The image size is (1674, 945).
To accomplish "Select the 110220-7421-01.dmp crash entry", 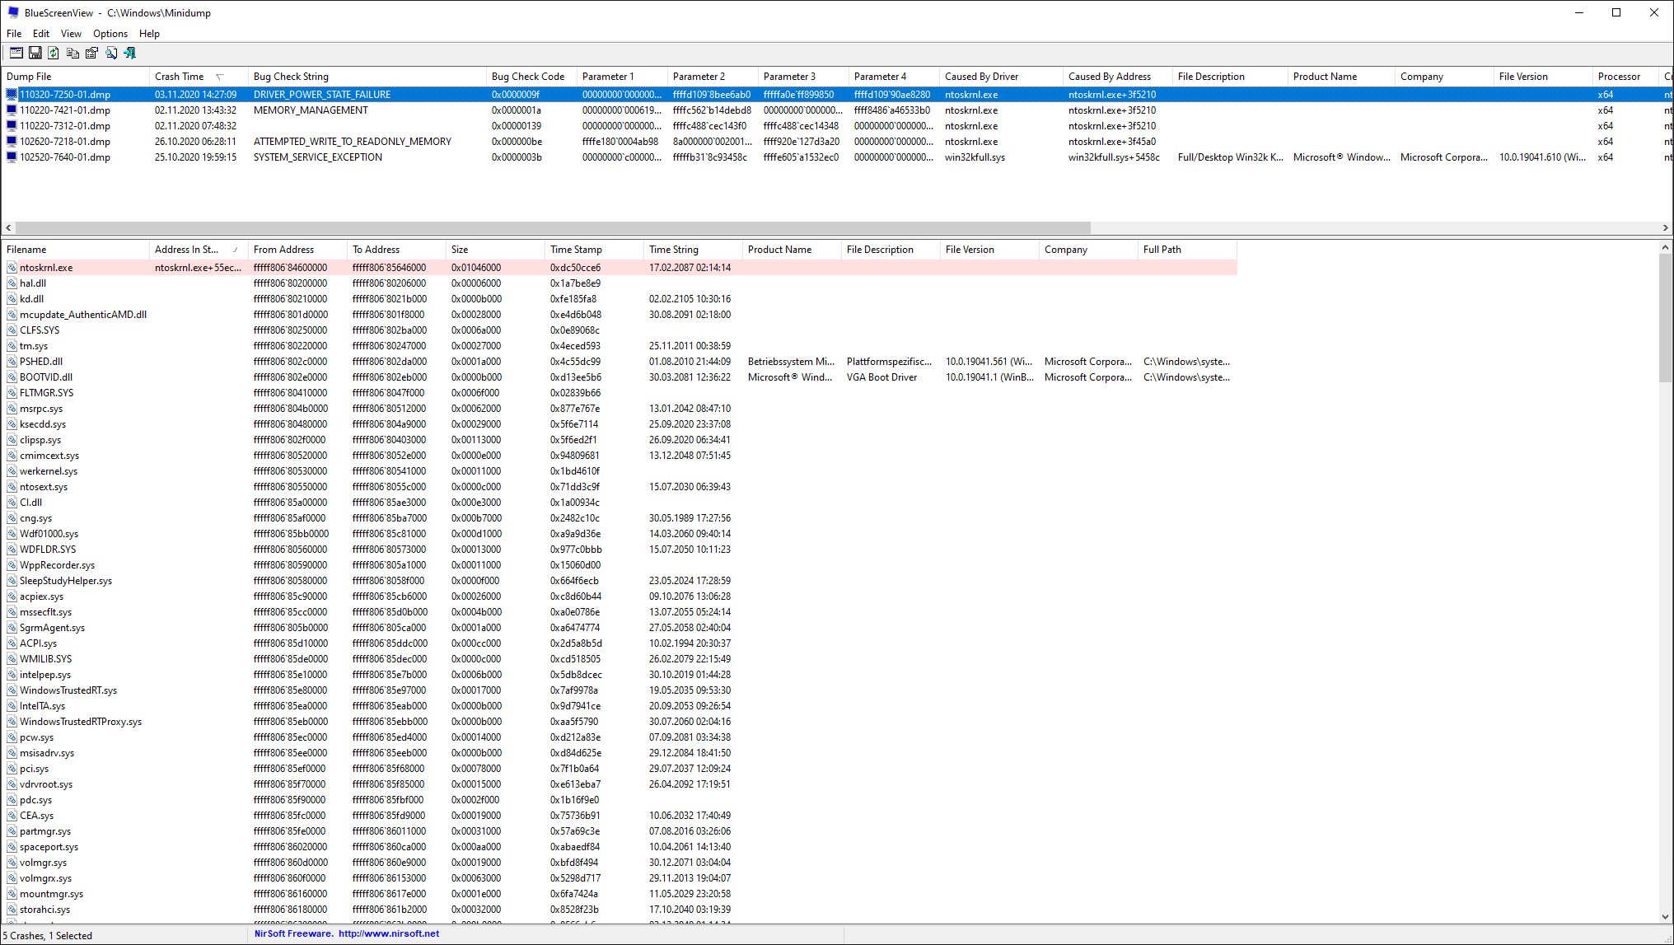I will click(65, 110).
